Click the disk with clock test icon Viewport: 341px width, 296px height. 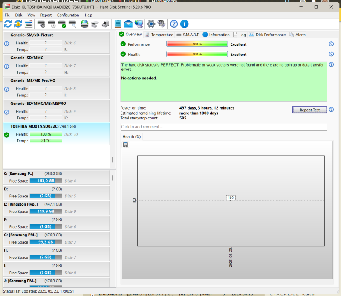click(52, 24)
